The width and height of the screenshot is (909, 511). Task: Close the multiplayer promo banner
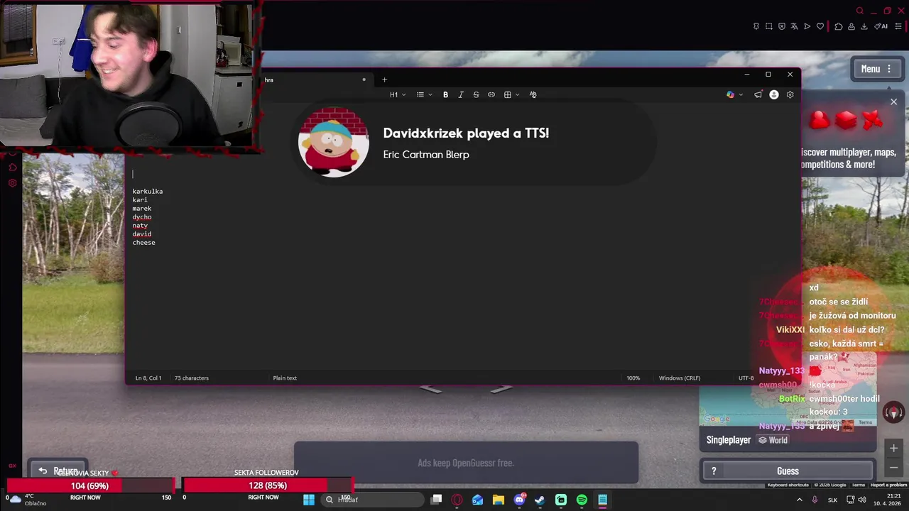(x=893, y=102)
